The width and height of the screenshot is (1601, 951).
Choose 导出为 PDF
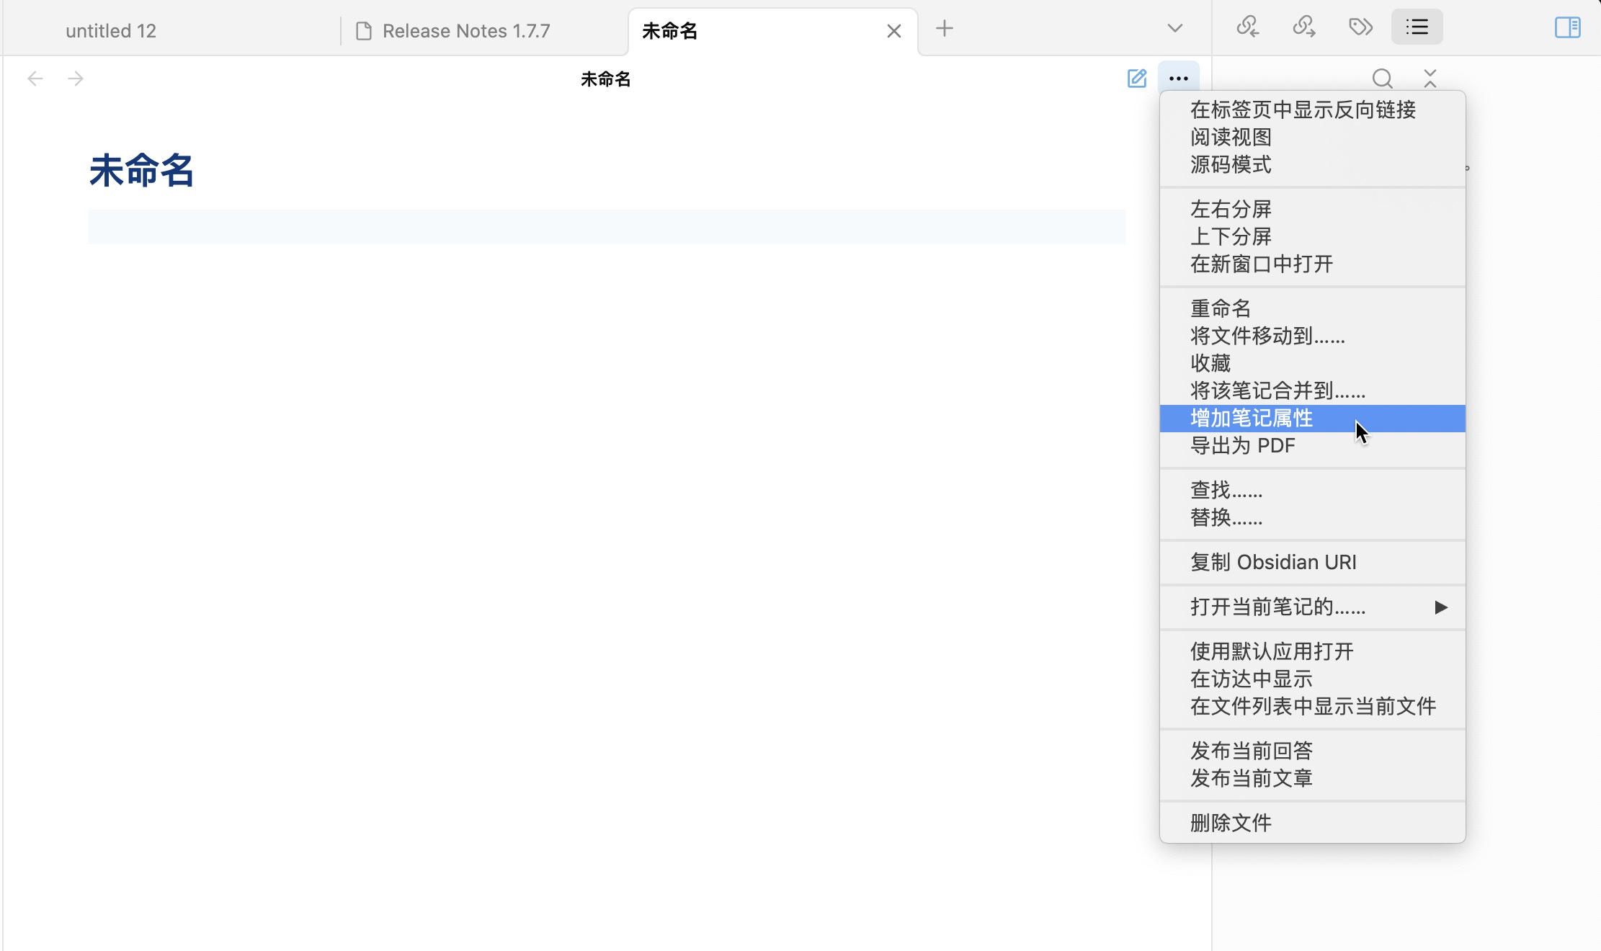1242,445
